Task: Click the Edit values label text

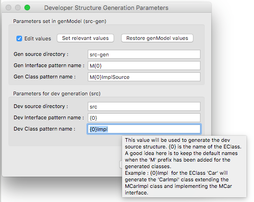Action: [38, 39]
